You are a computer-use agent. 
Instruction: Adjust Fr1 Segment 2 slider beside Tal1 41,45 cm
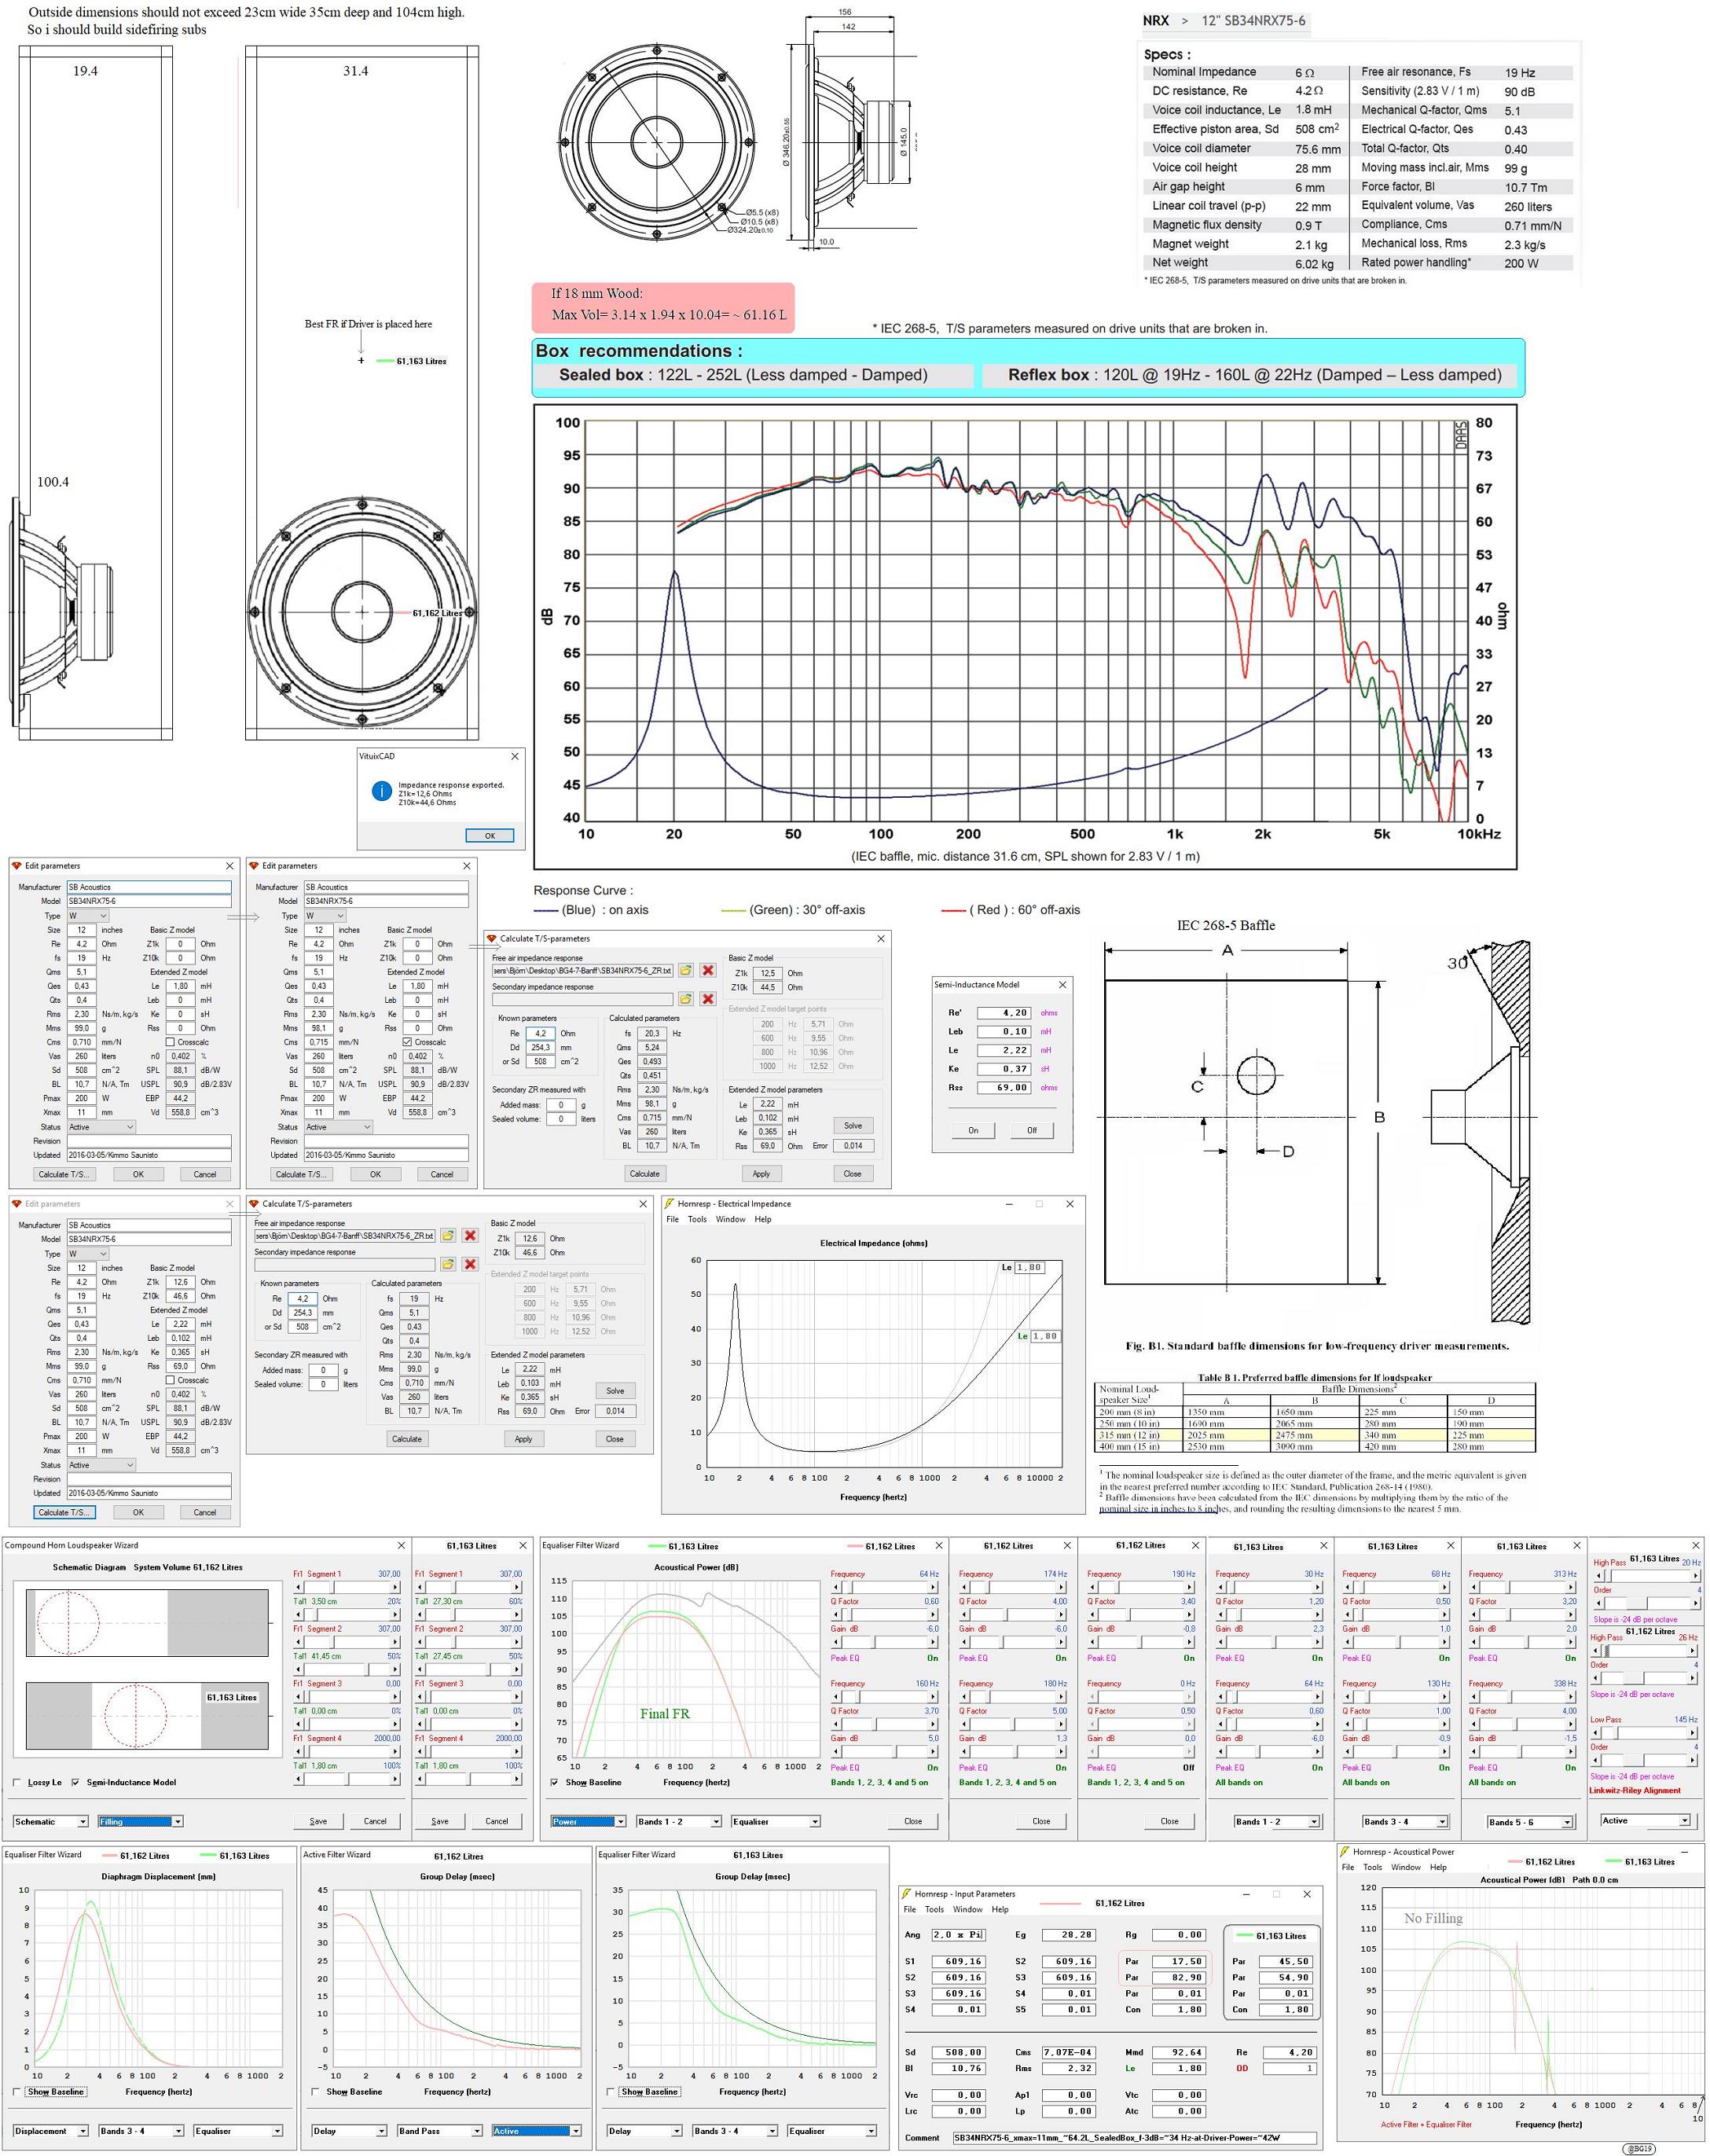coord(346,1642)
